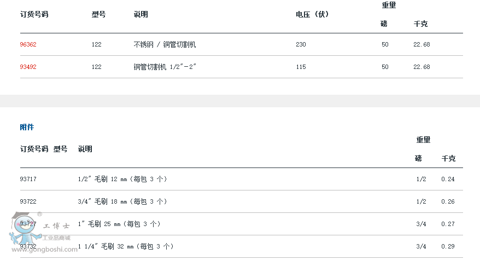This screenshot has height=260, width=480.
Task: Click the gongboshi mascot logo watermark
Action: pyautogui.click(x=25, y=228)
